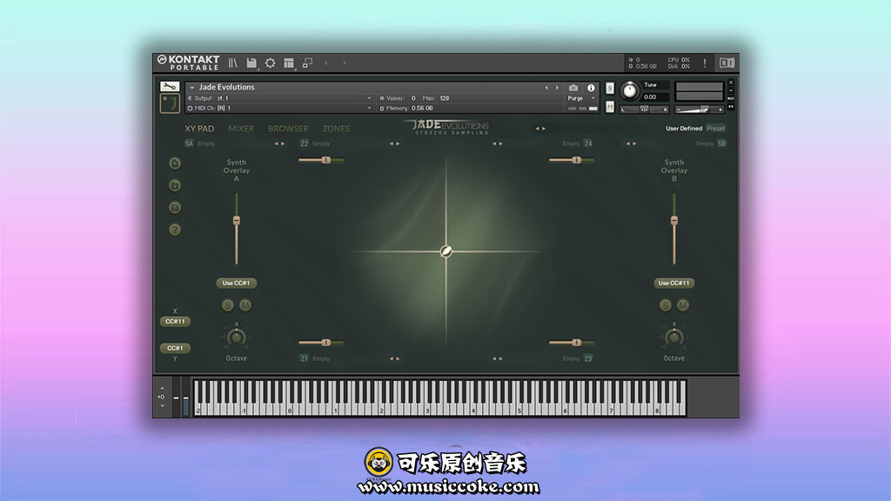Solo the instrument with header S button

pos(610,89)
